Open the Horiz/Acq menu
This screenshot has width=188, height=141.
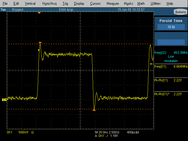tap(49, 4)
